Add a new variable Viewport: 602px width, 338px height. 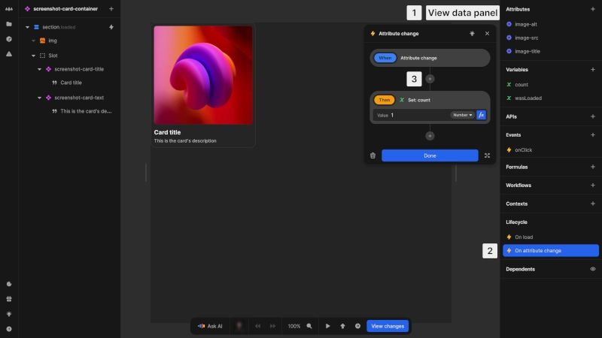[x=592, y=70]
